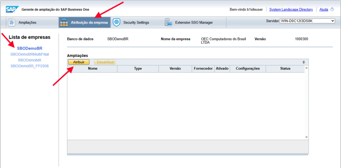Switch to the Ampliações tab
The image size is (341, 168).
pos(27,23)
